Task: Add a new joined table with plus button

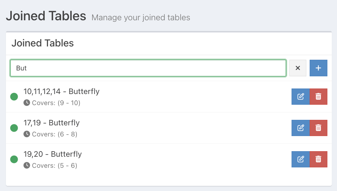Action: pos(318,68)
